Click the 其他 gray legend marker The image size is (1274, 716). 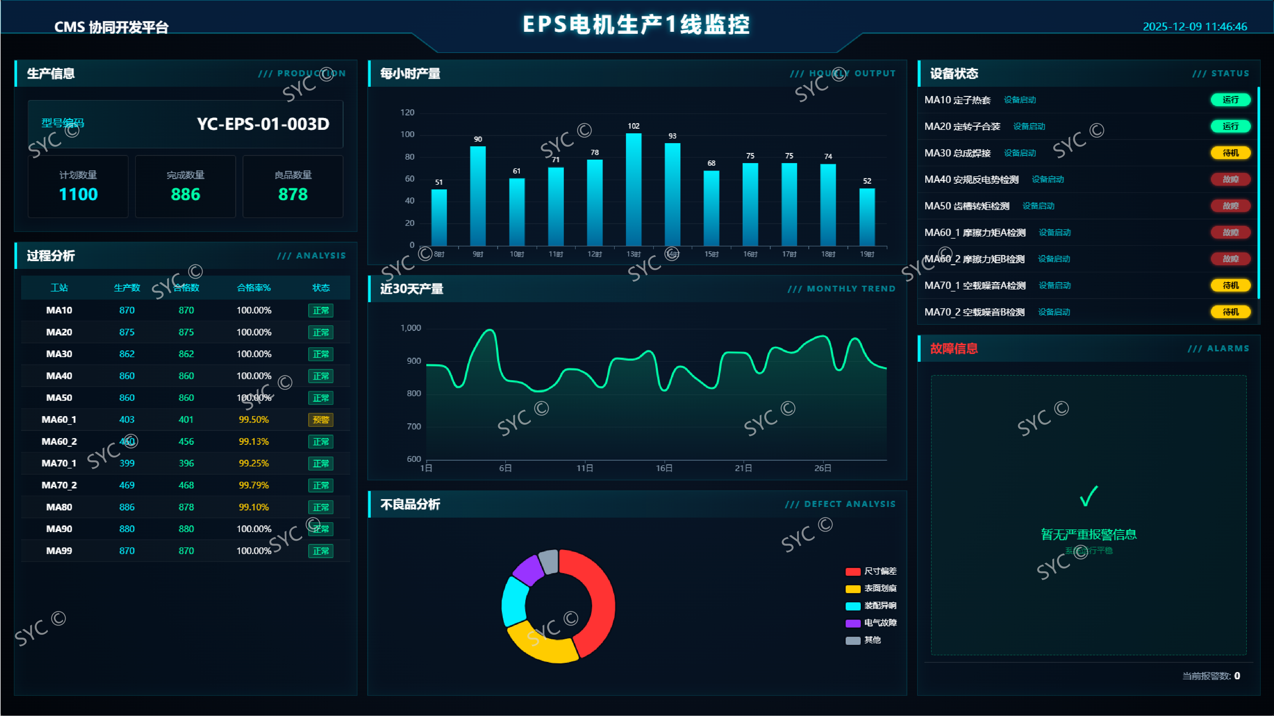tap(853, 641)
